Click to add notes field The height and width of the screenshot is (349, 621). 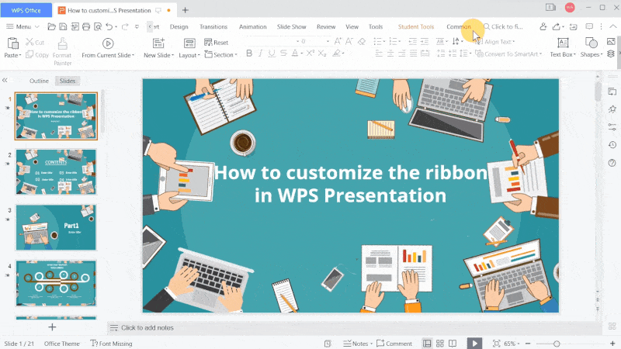tap(147, 327)
